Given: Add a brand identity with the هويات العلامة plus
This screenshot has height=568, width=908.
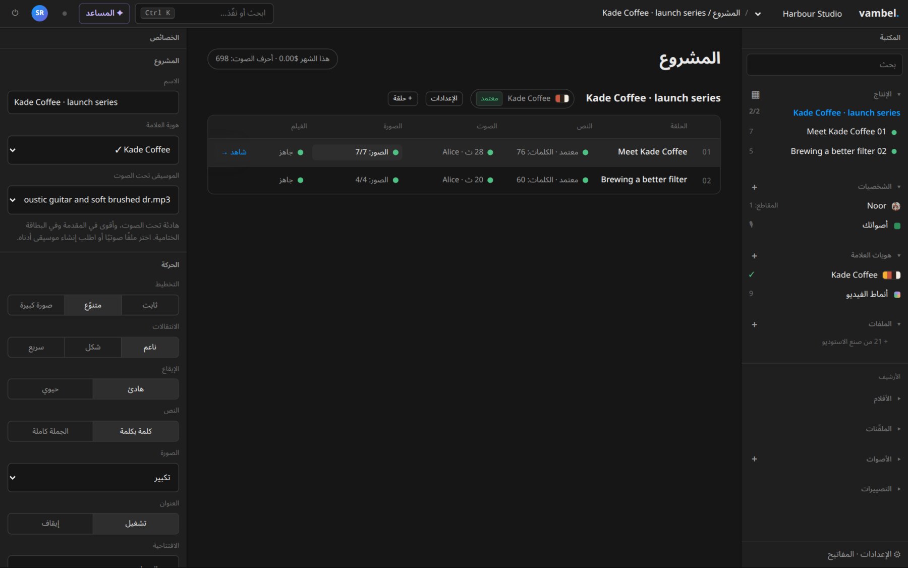Looking at the screenshot, I should (x=755, y=256).
